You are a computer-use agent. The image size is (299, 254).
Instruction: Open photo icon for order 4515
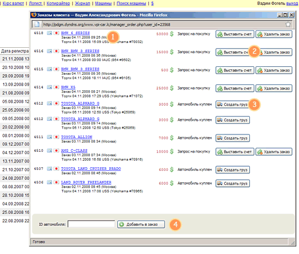click(x=50, y=69)
